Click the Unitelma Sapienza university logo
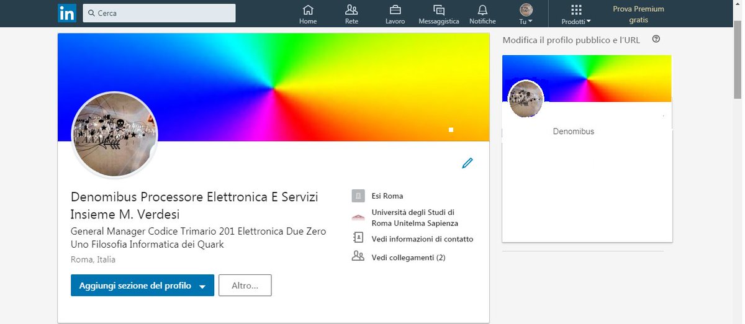Screen dimensions: 745x324 click(x=358, y=217)
